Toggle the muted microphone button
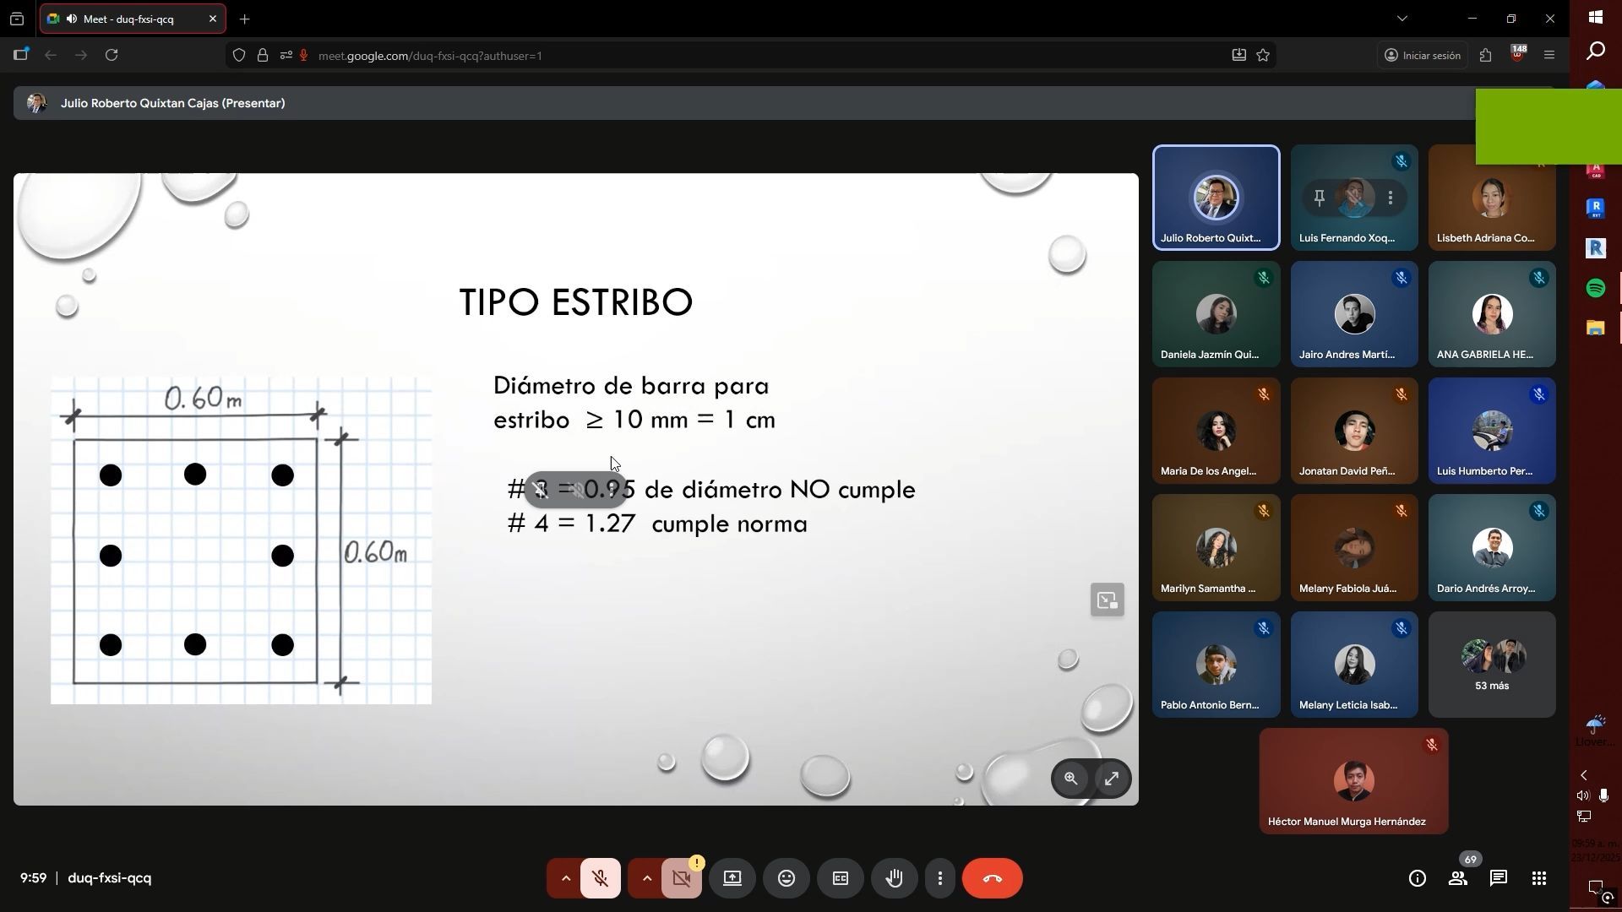Image resolution: width=1622 pixels, height=912 pixels. 601,879
